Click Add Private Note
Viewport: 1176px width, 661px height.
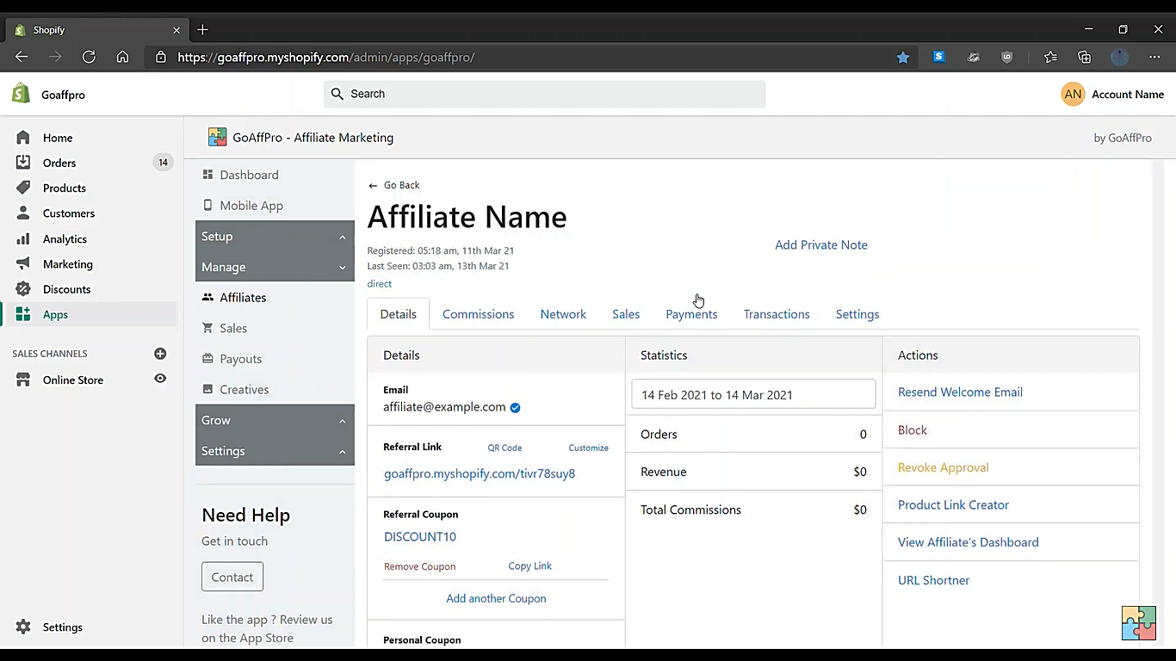821,245
